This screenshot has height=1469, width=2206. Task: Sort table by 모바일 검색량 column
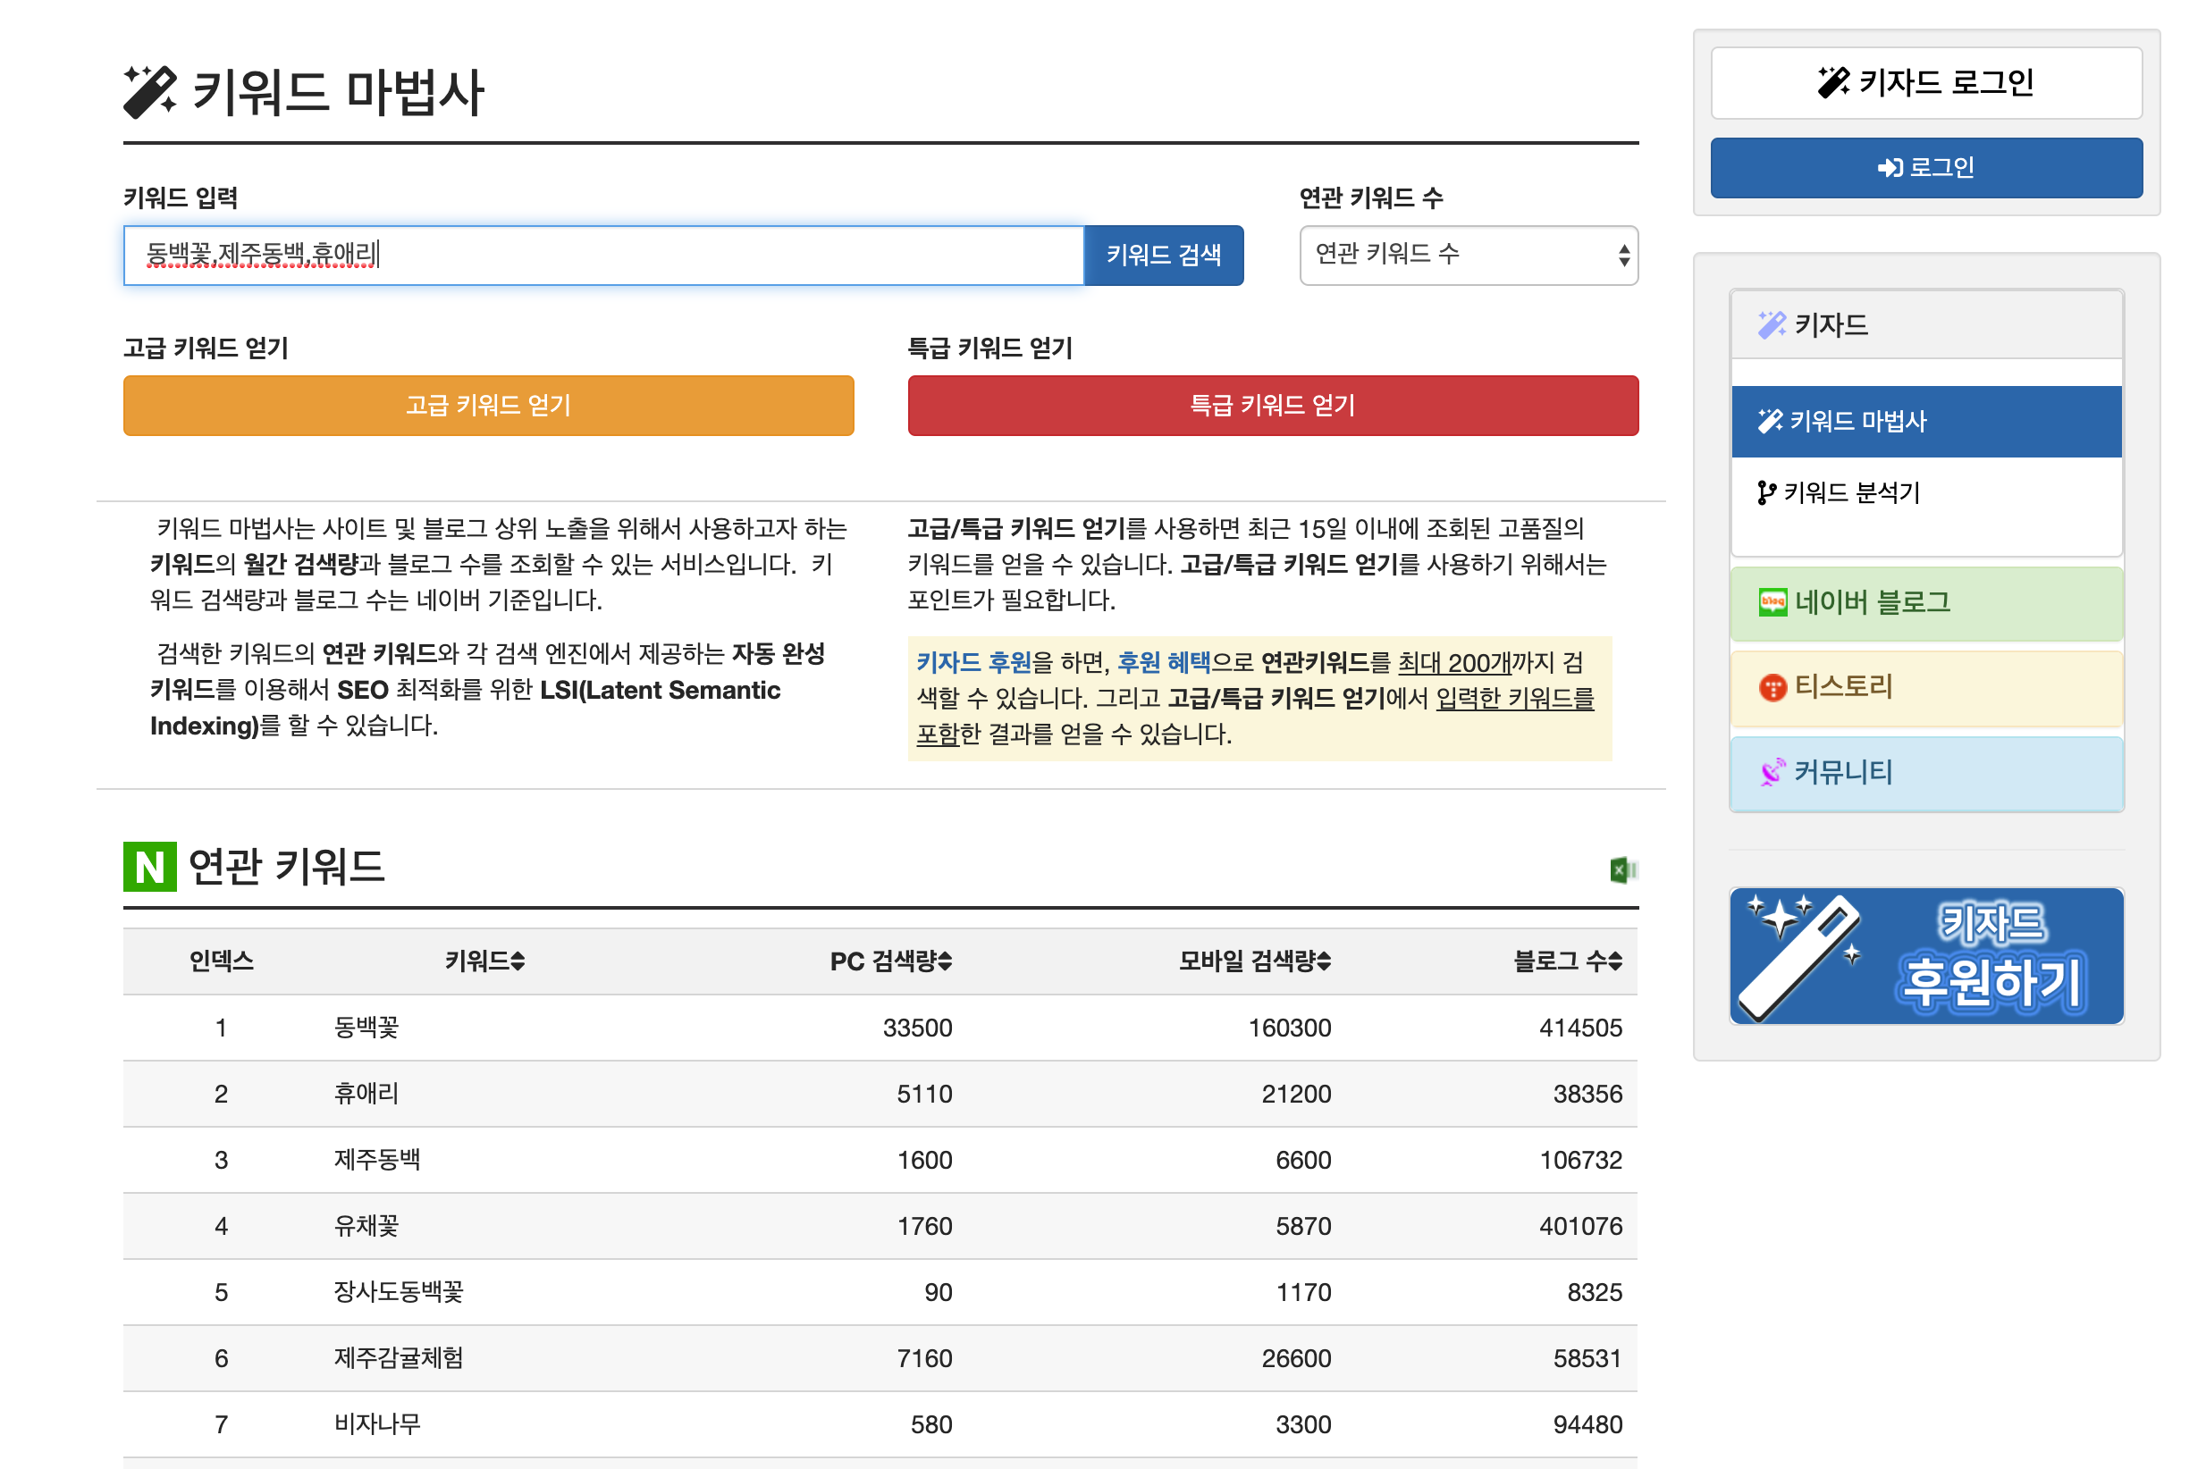[1255, 961]
